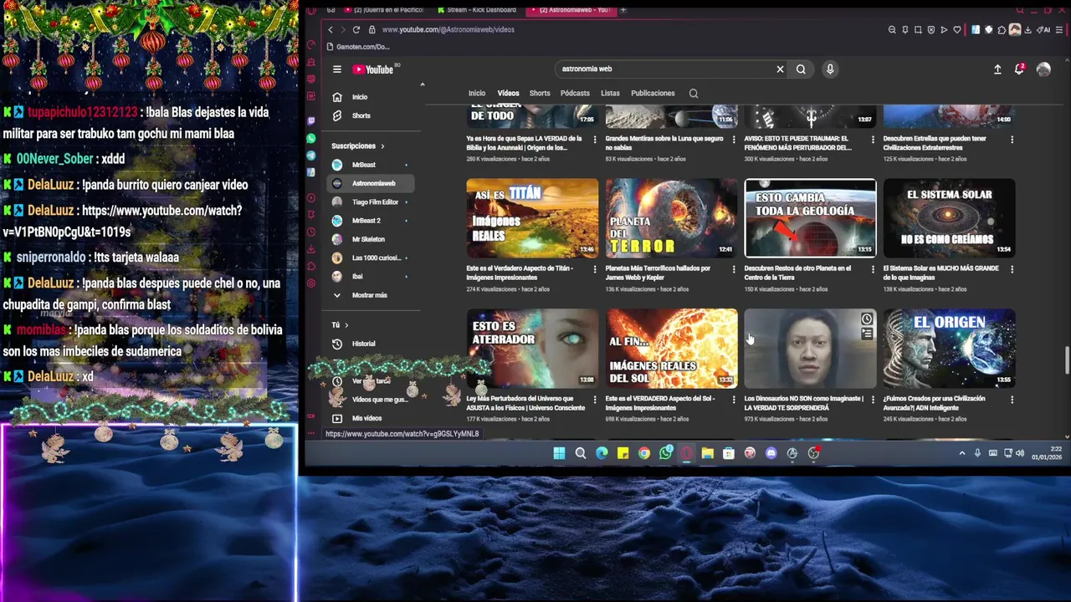Viewport: 1071px width, 602px height.
Task: Open WhatsApp in the Opera sidebar
Action: point(311,138)
